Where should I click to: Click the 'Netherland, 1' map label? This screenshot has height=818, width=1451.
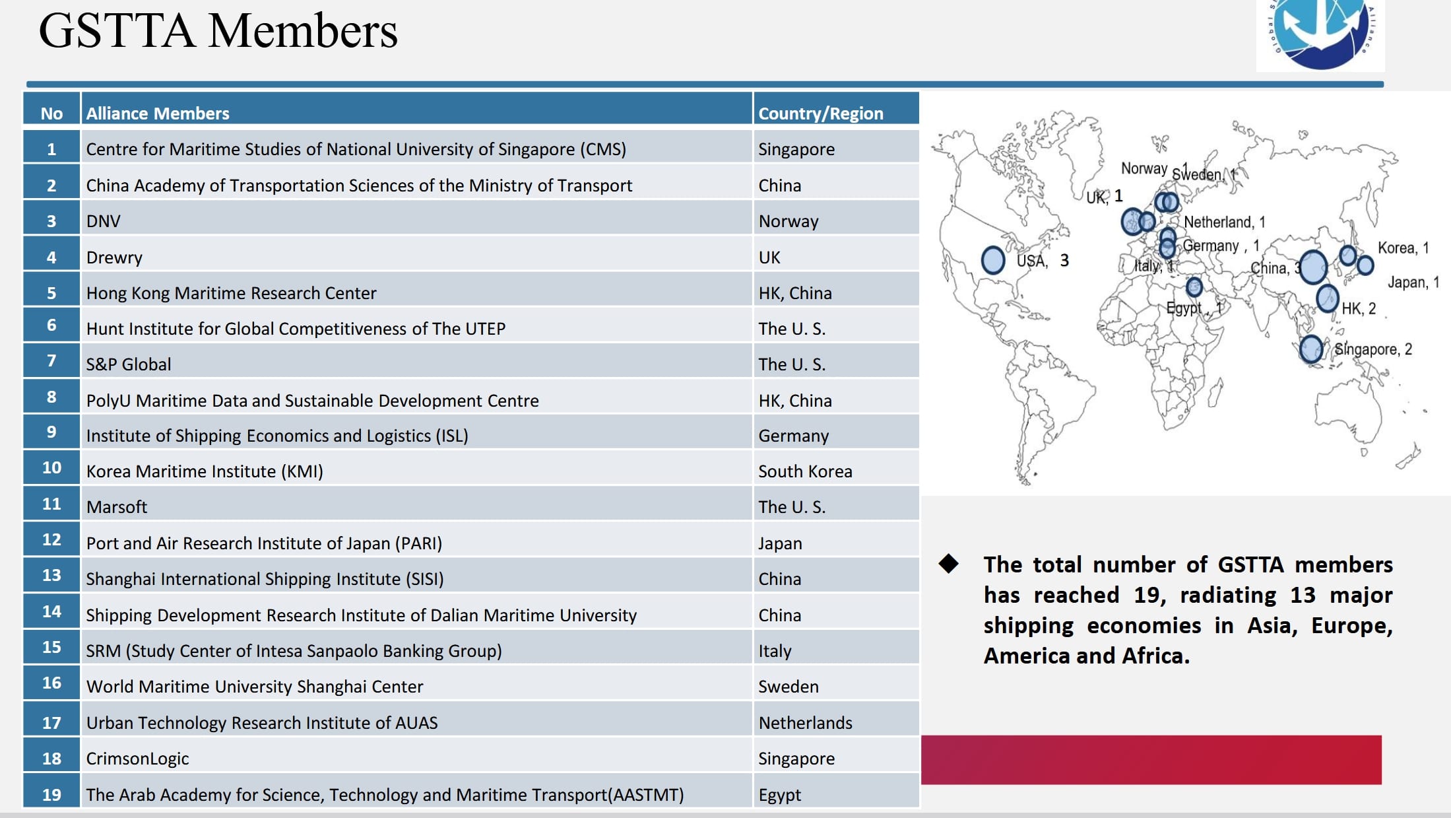(1225, 222)
